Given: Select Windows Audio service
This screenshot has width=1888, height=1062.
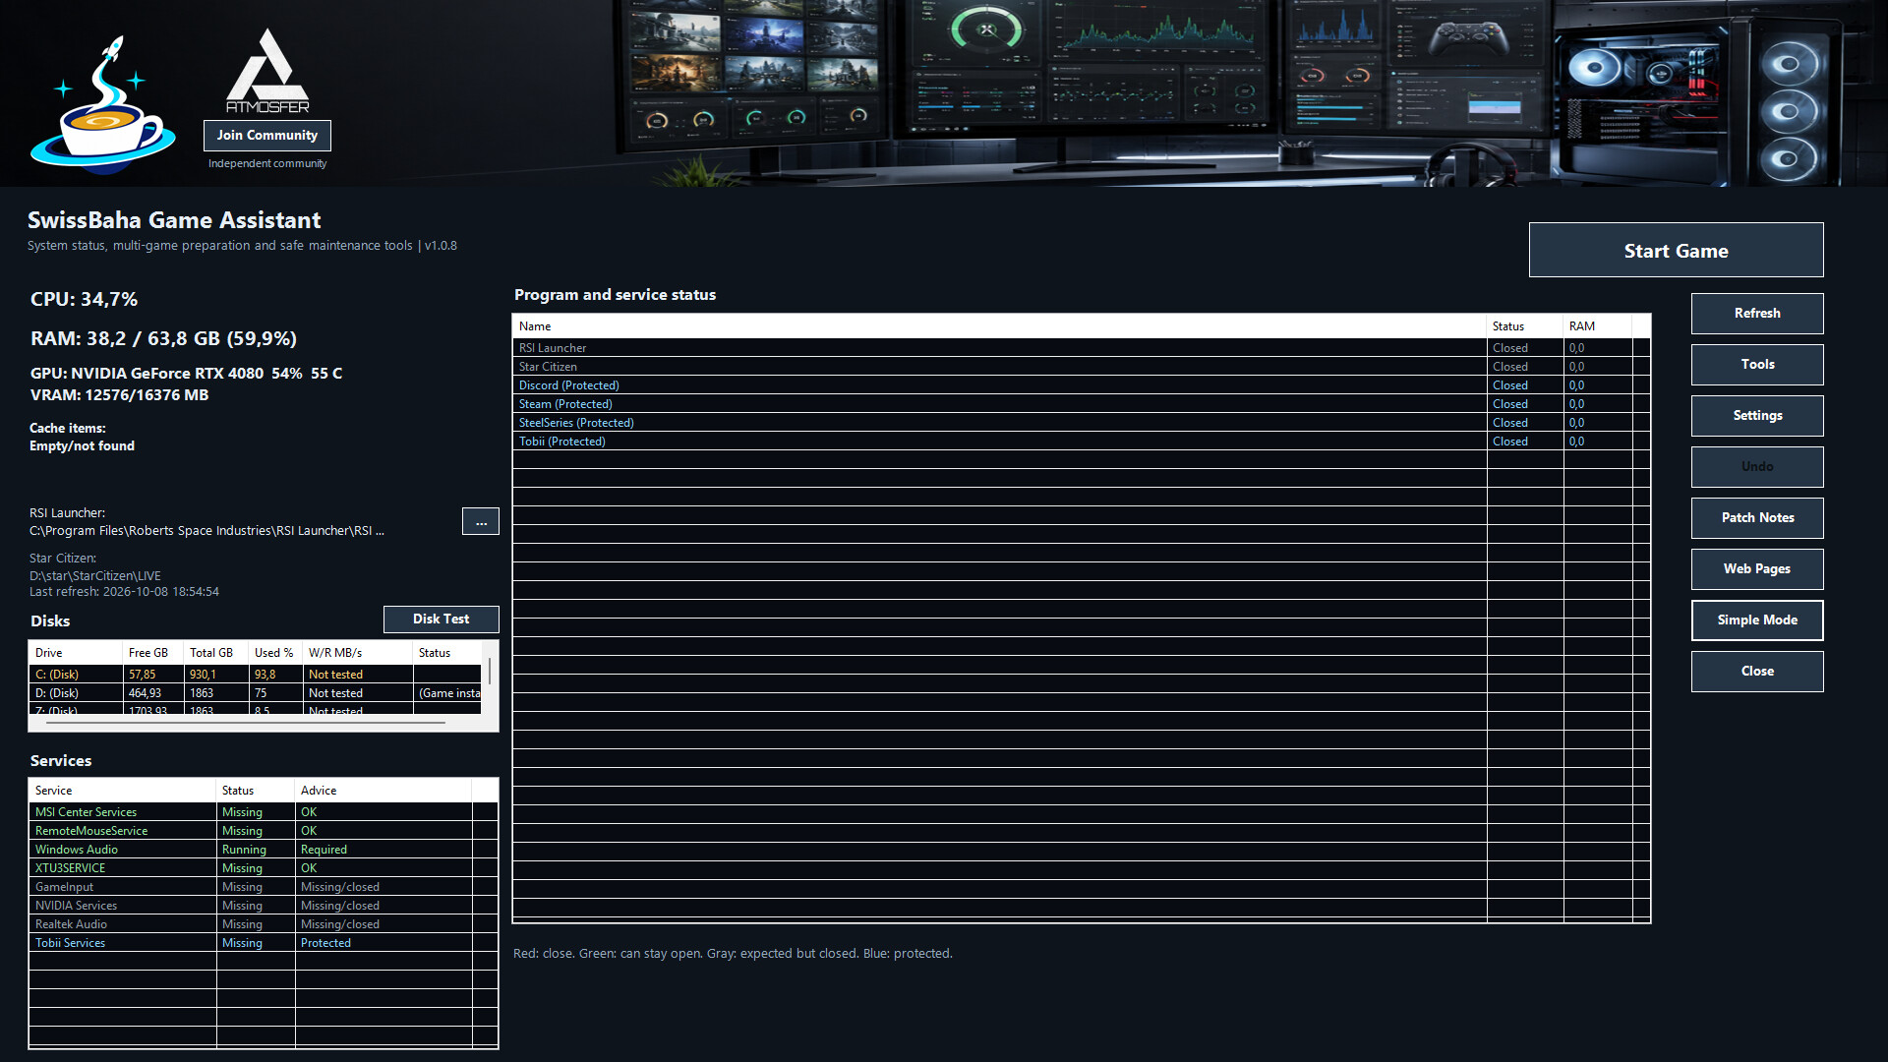Looking at the screenshot, I should [263, 850].
